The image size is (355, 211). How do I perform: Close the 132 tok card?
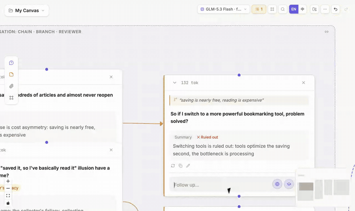coord(303,83)
